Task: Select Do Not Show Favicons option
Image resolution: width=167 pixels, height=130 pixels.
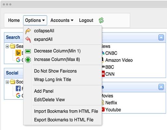Action: click(x=55, y=71)
